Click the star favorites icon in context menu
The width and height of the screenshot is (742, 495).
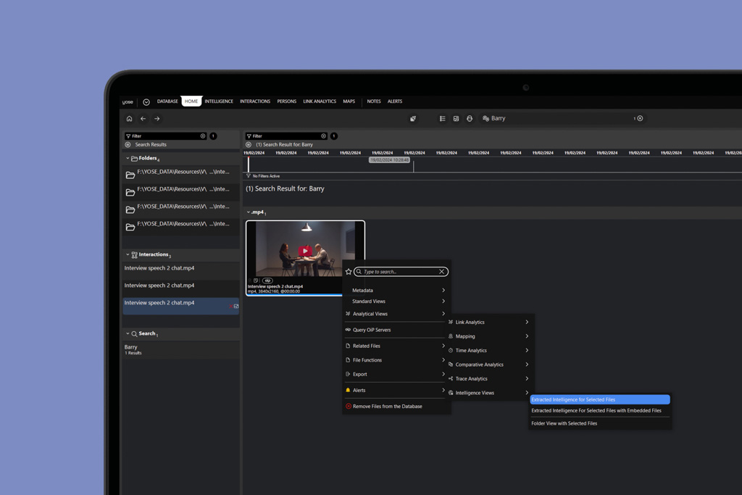pyautogui.click(x=349, y=272)
